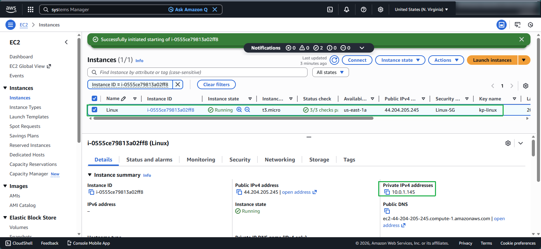This screenshot has height=249, width=541.
Task: Open the AWS home logo
Action: [11, 9]
